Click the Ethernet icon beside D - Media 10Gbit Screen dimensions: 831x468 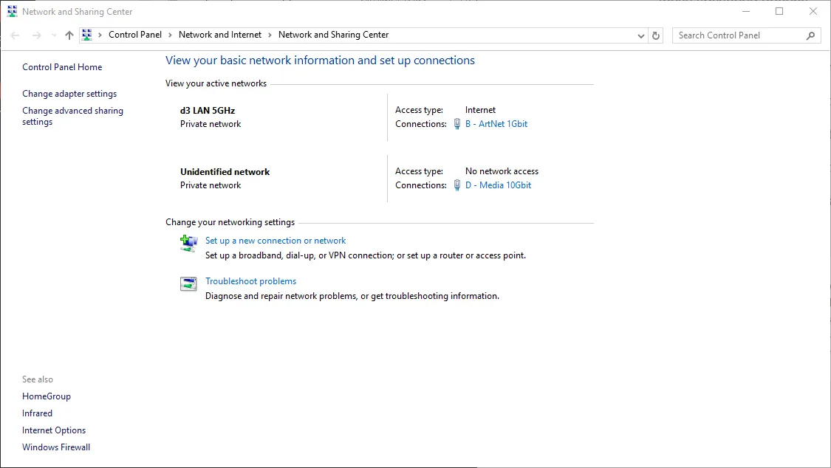457,185
